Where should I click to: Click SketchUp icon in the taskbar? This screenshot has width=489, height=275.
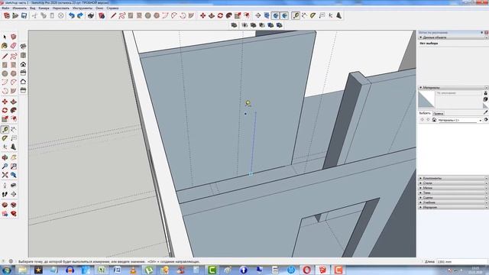pos(322,270)
